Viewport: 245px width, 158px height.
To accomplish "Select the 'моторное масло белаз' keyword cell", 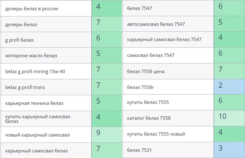I will click(x=31, y=56).
